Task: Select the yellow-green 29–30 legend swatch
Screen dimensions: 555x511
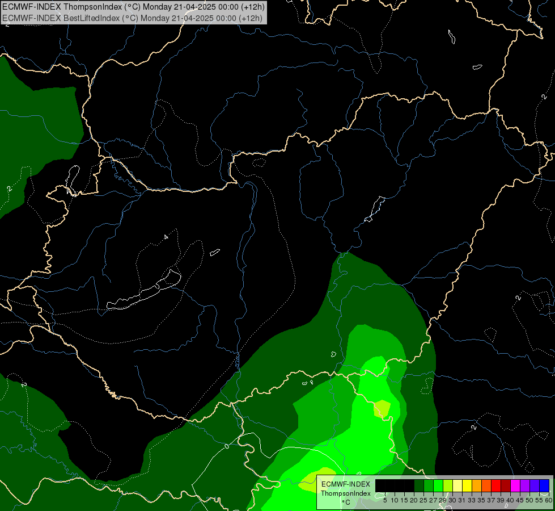Action: pyautogui.click(x=448, y=485)
